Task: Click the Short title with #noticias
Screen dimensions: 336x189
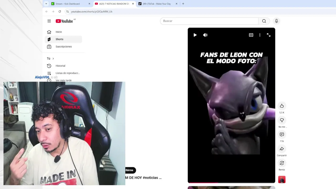Action: click(143, 178)
